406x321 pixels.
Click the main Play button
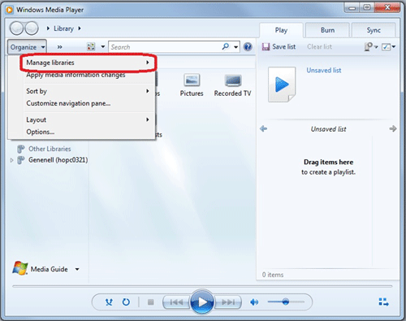(x=202, y=301)
